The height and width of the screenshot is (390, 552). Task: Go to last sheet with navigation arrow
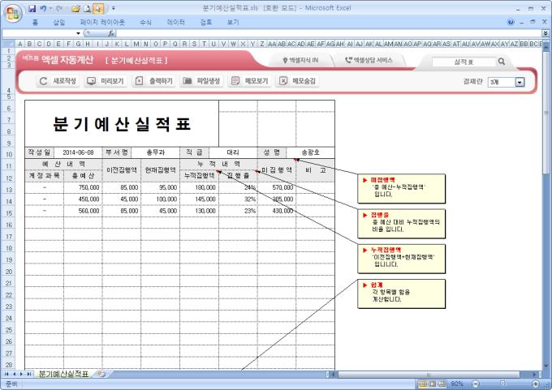(x=29, y=374)
